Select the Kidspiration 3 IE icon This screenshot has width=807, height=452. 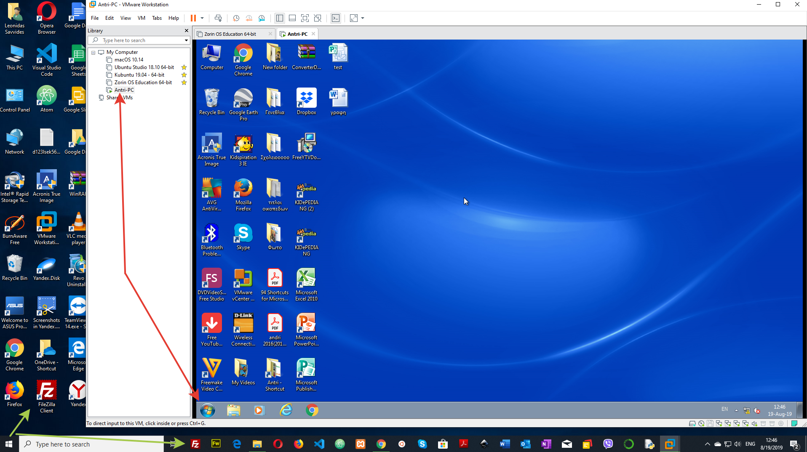coord(243,149)
